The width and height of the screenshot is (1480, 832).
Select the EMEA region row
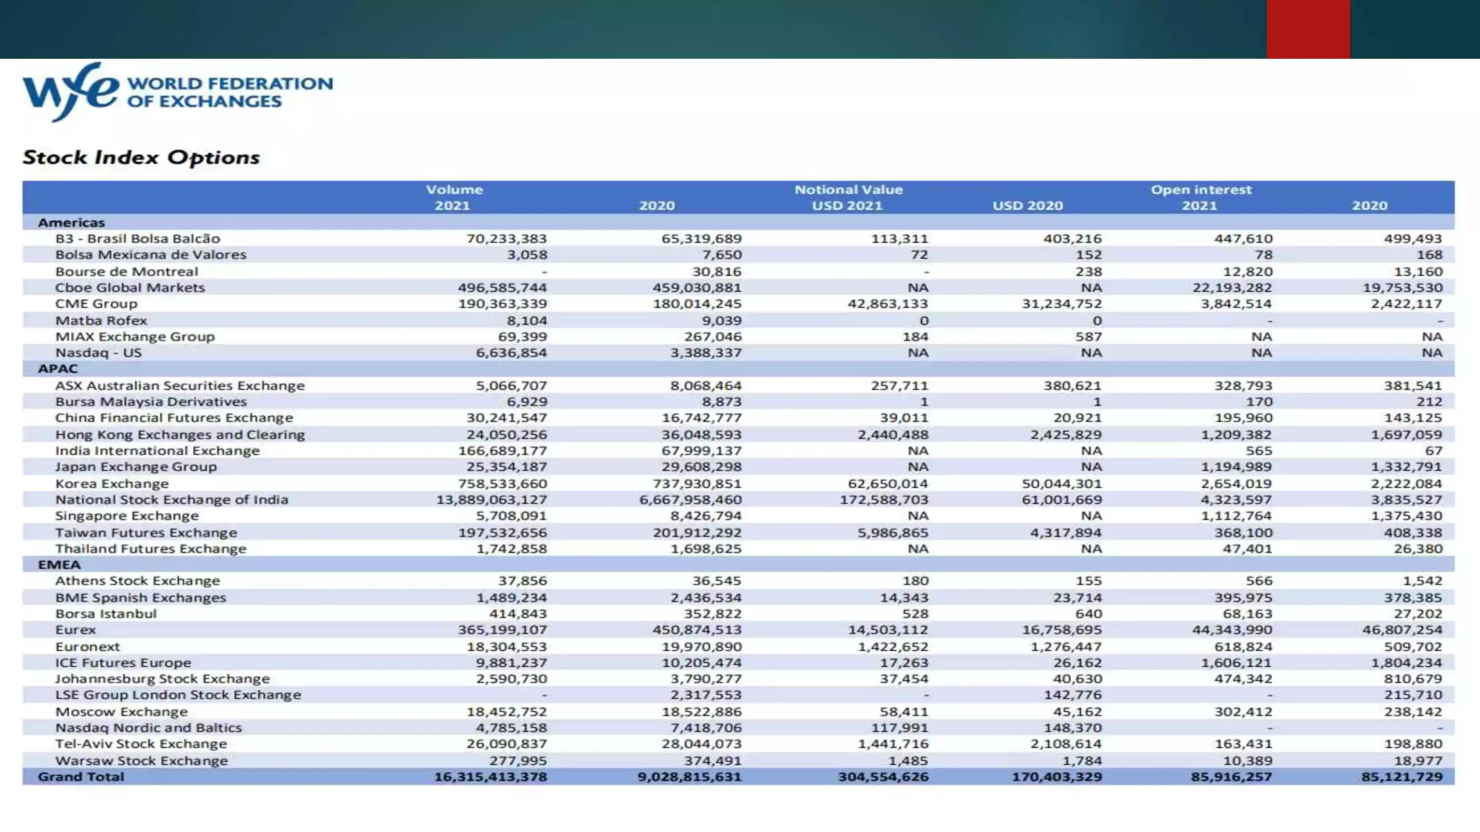[x=738, y=564]
